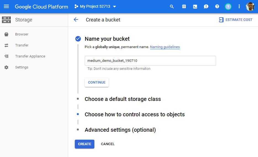Click the Estimate Cost panel icon
Screen dimensions: 258x157
pyautogui.click(x=221, y=20)
